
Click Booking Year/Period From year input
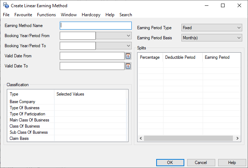(78, 36)
